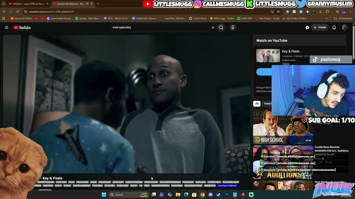This screenshot has height=199, width=355.
Task: Open Task View on the taskbar
Action: pos(154,195)
